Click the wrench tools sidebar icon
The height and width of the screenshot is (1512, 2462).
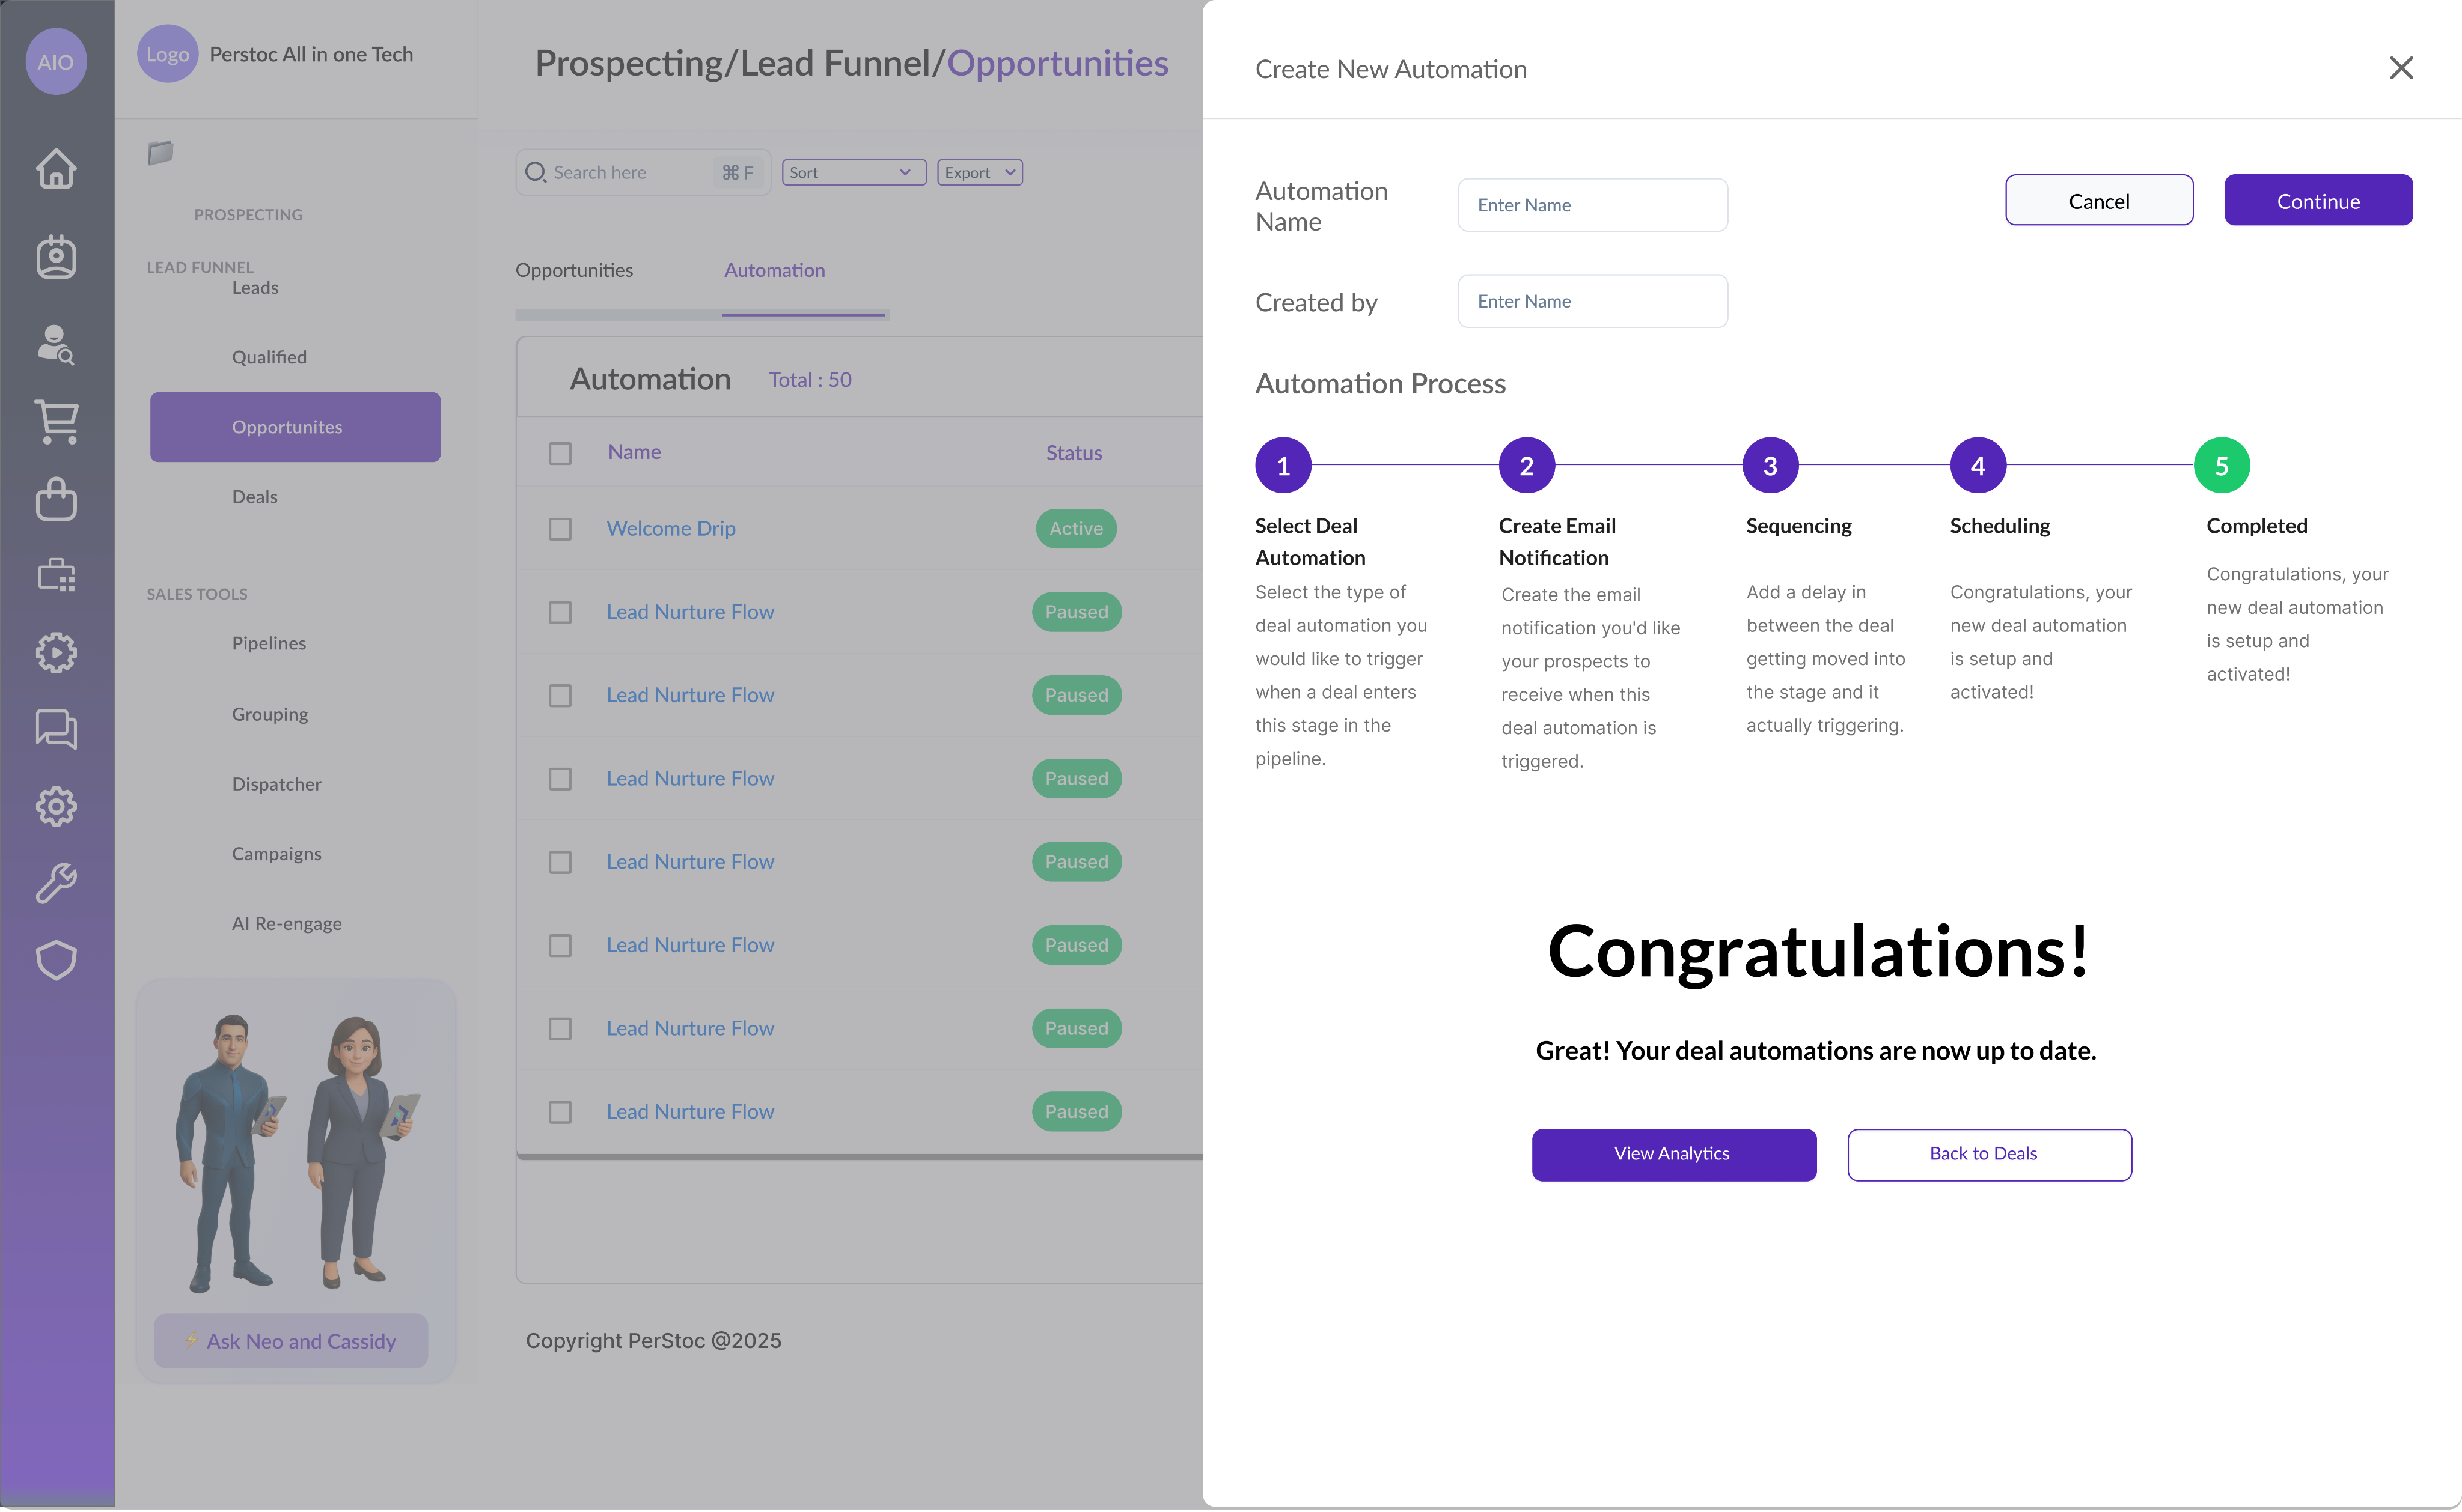click(56, 883)
